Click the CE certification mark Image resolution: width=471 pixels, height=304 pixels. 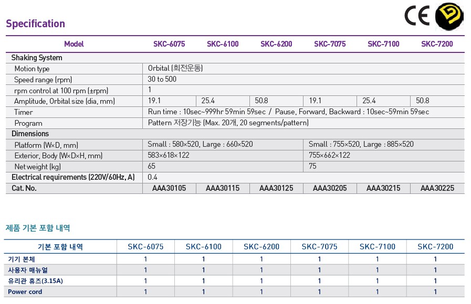coord(417,15)
